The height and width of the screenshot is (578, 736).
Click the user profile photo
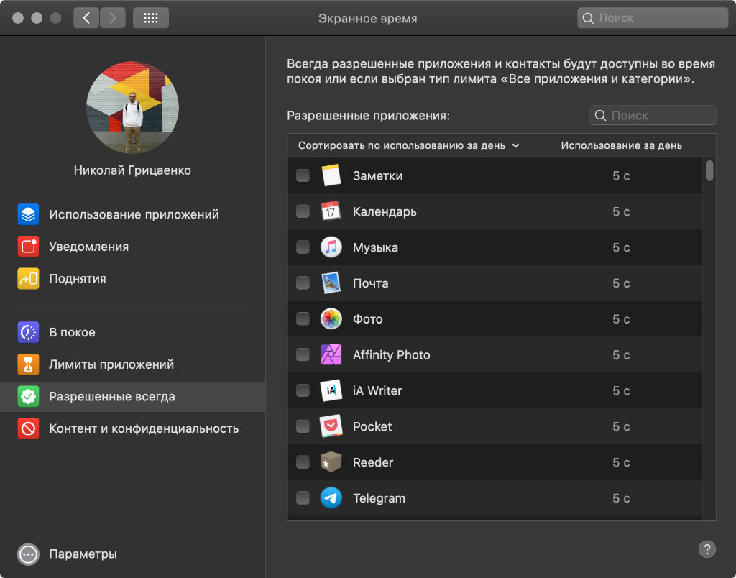[x=132, y=107]
